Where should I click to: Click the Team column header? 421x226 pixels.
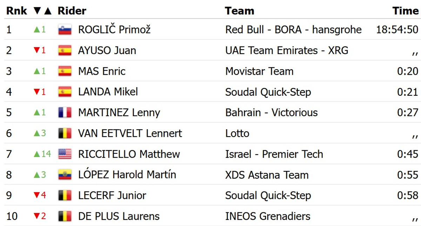click(239, 11)
